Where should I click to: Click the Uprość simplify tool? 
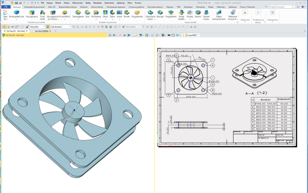(x=198, y=14)
